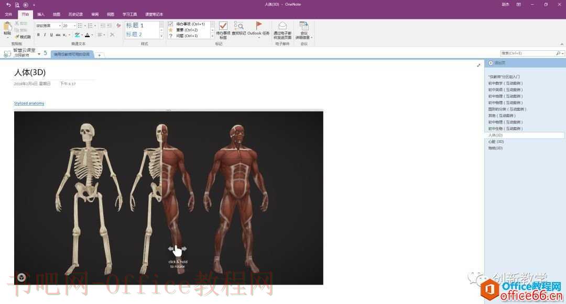Select the 重要 (Ctrl+2) star tag

(183, 30)
